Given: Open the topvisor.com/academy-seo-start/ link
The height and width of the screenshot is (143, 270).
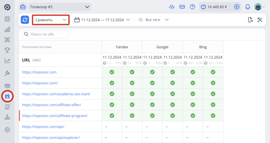Looking at the screenshot, I should pos(56,94).
